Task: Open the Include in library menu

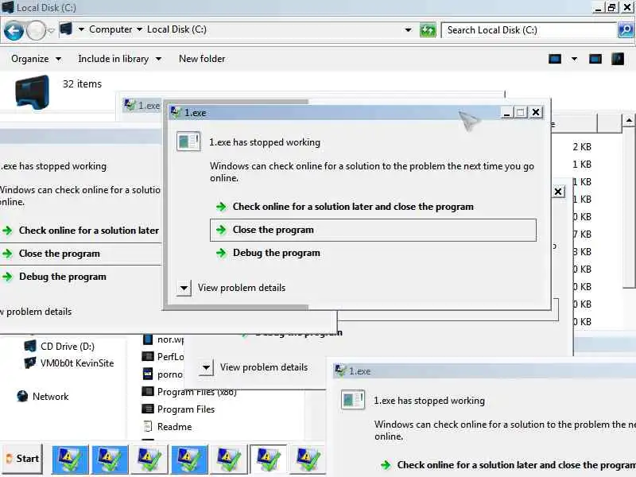Action: tap(120, 59)
